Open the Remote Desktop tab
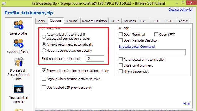The image size is (197, 111). tap(94, 21)
